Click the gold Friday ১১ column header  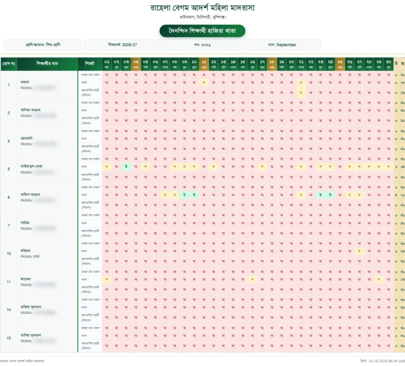204,64
